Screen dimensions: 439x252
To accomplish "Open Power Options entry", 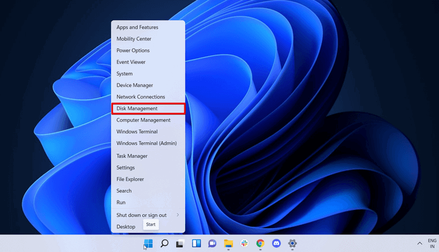I will pos(148,50).
